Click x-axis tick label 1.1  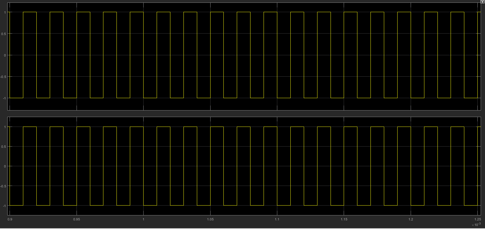click(277, 219)
